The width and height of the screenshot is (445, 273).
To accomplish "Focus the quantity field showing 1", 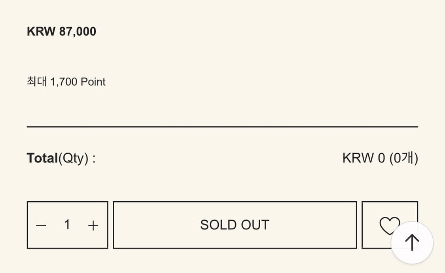I will coord(67,225).
